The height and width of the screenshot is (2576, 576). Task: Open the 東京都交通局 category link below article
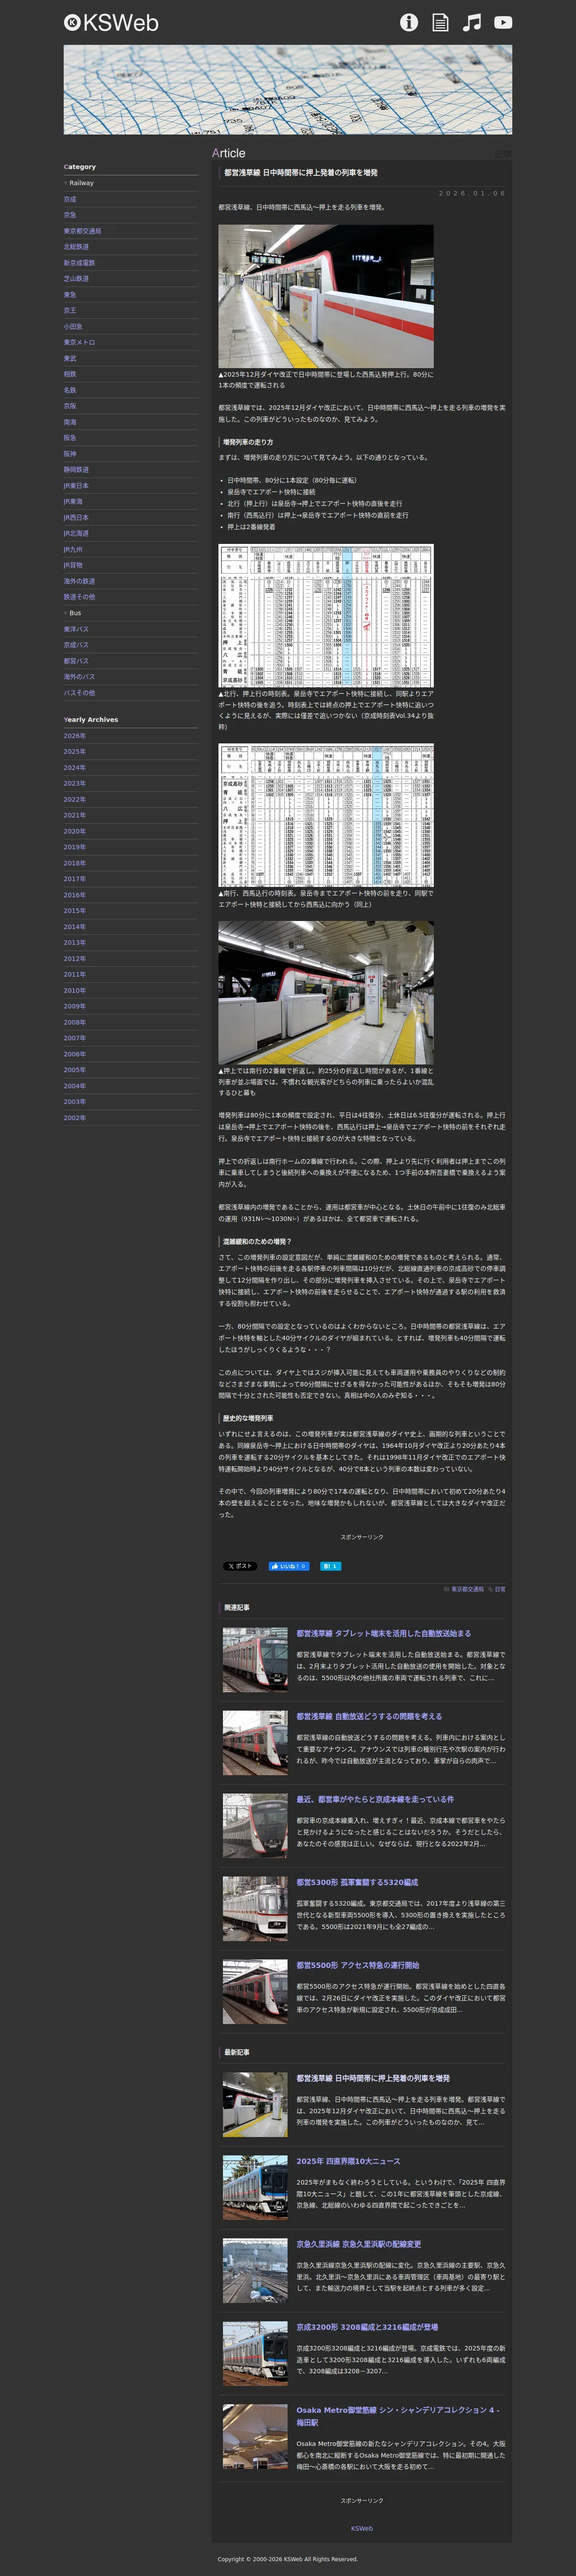467,1589
